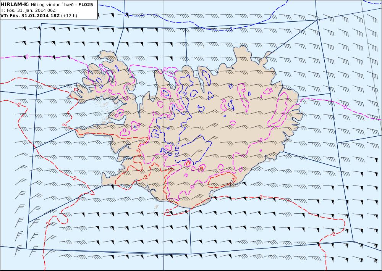Click the HIRLAM-K model name in header
This screenshot has width=382, height=271.
14,5
